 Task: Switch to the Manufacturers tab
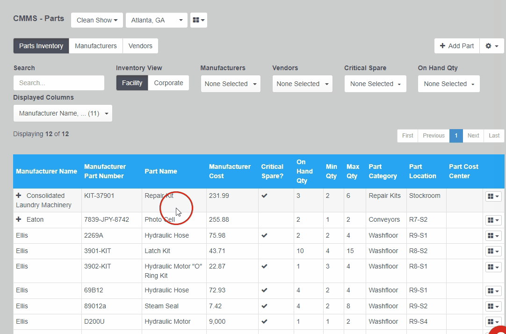point(96,46)
